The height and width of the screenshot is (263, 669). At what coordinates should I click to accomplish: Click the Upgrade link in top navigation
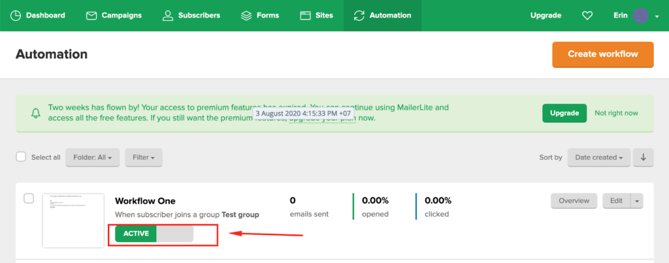[546, 16]
